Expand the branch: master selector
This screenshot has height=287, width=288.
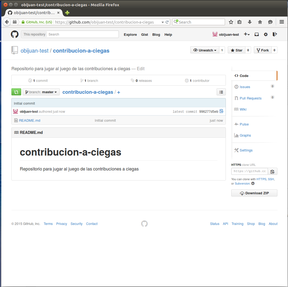point(41,92)
